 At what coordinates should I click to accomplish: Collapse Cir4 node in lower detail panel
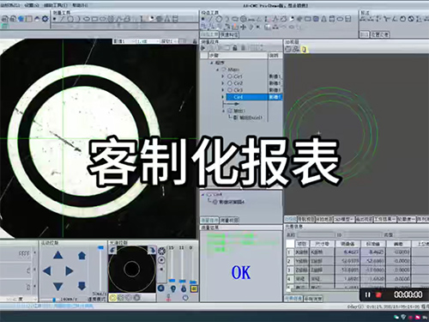click(x=203, y=195)
